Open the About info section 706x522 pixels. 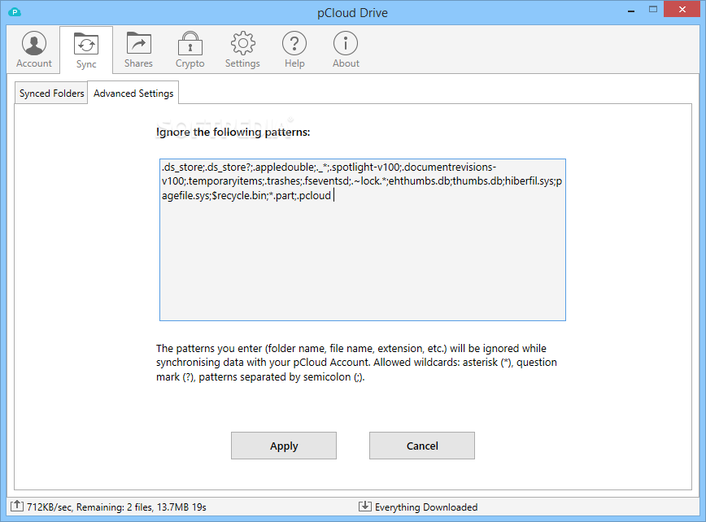[x=346, y=50]
